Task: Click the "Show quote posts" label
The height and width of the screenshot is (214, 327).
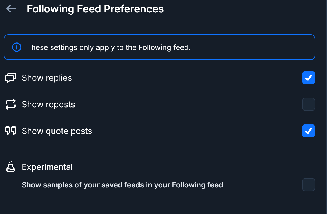Action: click(57, 131)
